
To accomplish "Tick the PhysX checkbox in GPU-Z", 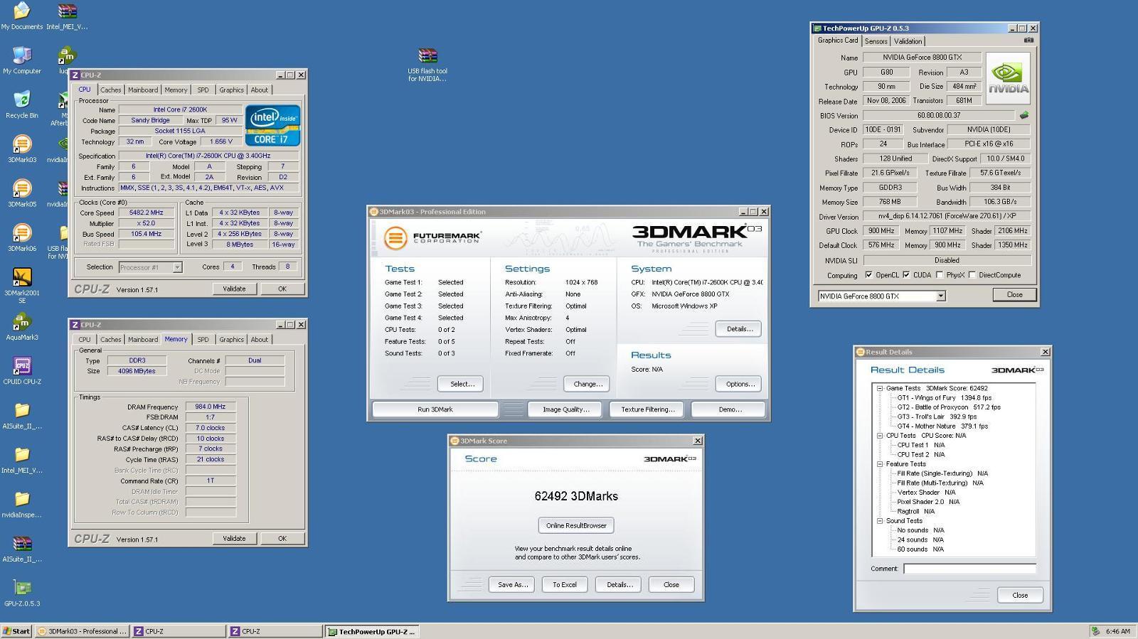I will (x=940, y=275).
